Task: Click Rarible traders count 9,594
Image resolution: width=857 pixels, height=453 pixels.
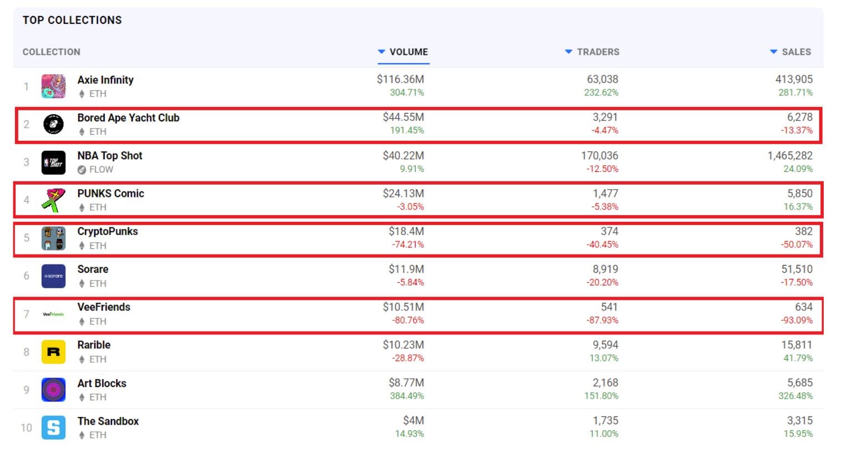Action: pos(606,345)
